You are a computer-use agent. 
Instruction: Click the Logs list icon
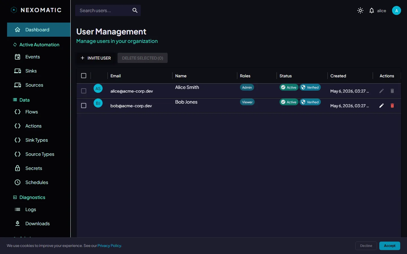pos(18,209)
